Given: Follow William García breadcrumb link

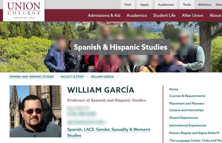Looking at the screenshot, I should (x=102, y=77).
